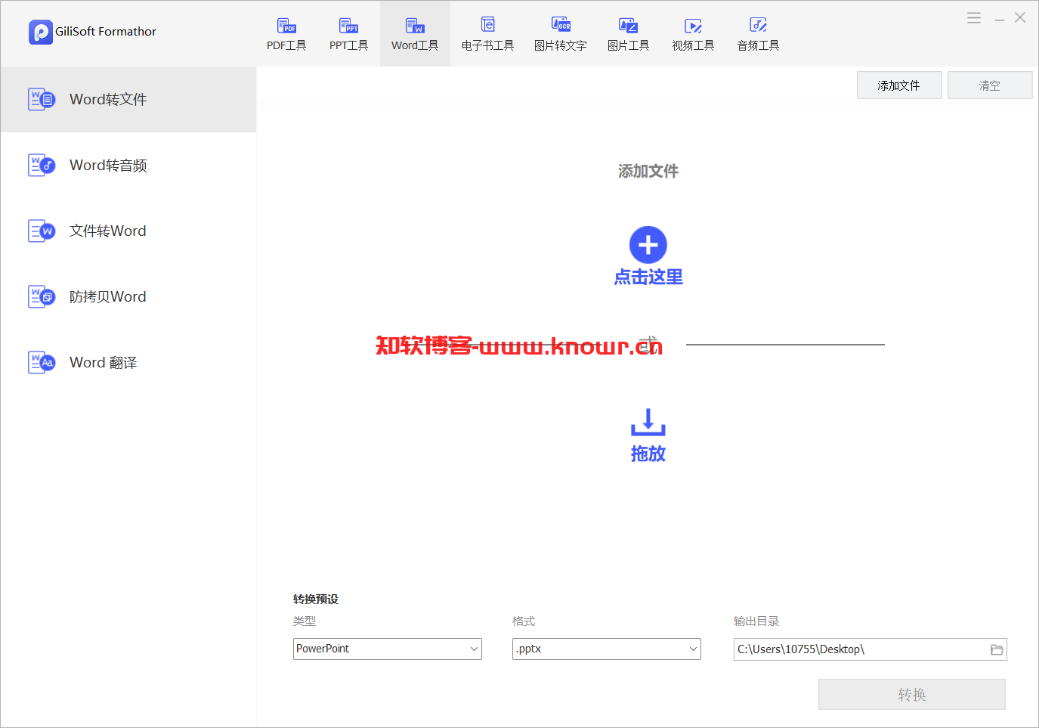The width and height of the screenshot is (1039, 728).
Task: Click the Word 翻译 sidebar icon
Action: click(x=42, y=362)
